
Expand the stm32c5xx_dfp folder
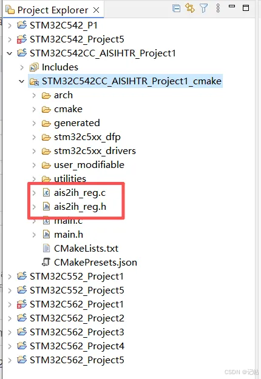coord(34,137)
